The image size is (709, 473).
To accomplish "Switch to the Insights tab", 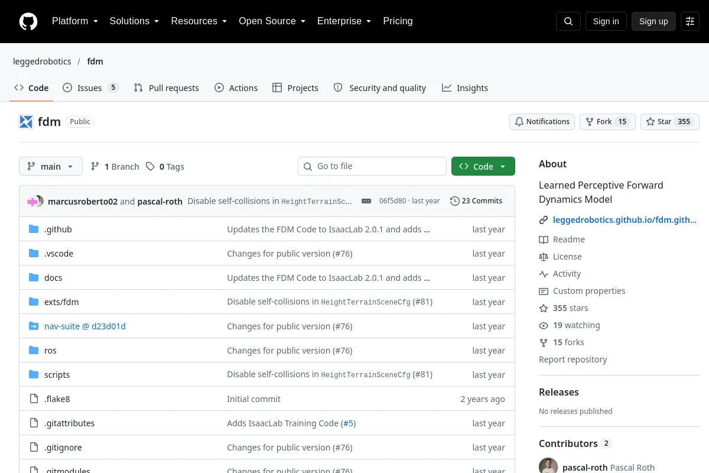I will pos(465,88).
